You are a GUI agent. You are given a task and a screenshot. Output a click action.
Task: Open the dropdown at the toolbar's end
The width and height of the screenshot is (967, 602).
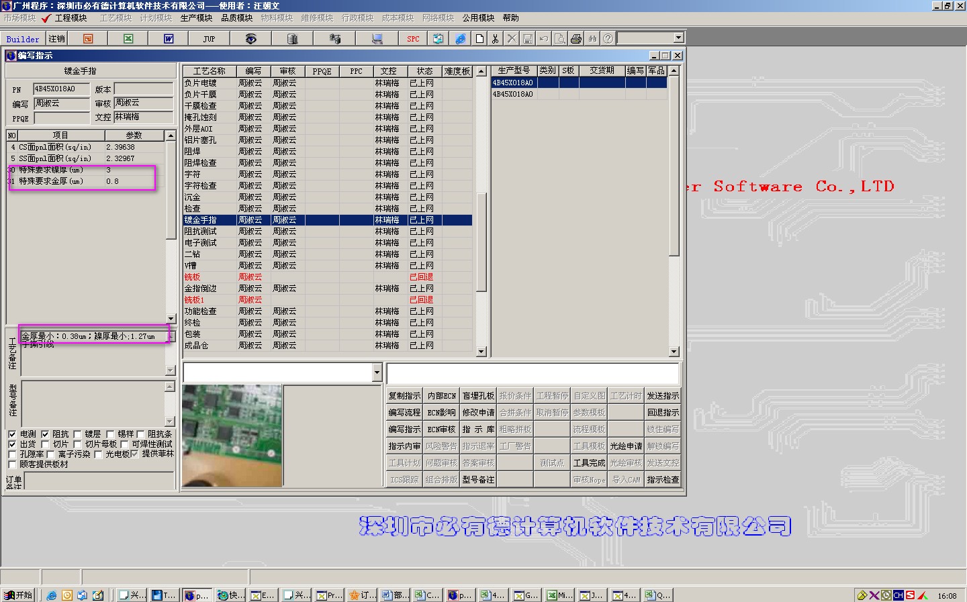click(678, 38)
